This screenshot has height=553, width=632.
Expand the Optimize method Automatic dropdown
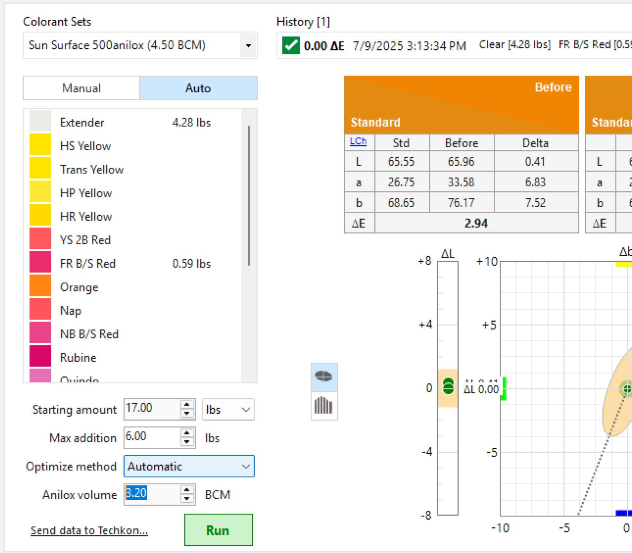[189, 466]
